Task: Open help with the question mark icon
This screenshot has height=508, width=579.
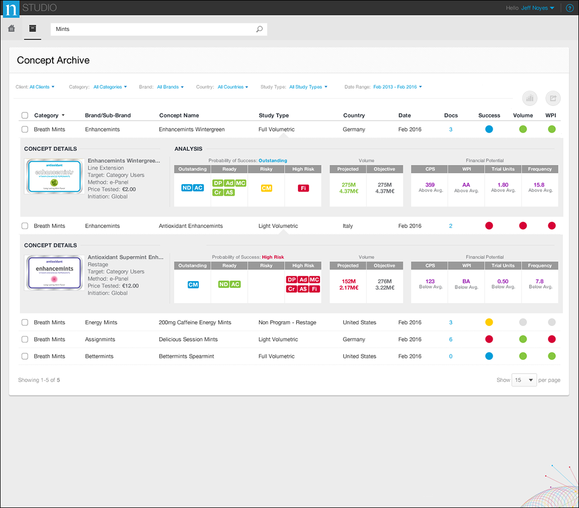Action: coord(570,7)
